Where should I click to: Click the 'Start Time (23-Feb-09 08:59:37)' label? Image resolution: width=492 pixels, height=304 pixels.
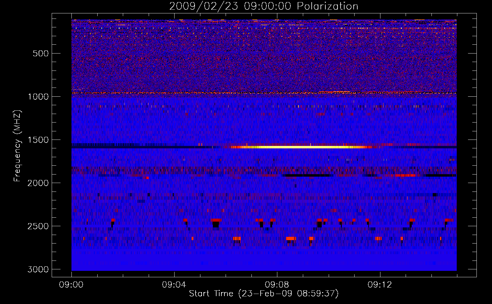pyautogui.click(x=264, y=294)
